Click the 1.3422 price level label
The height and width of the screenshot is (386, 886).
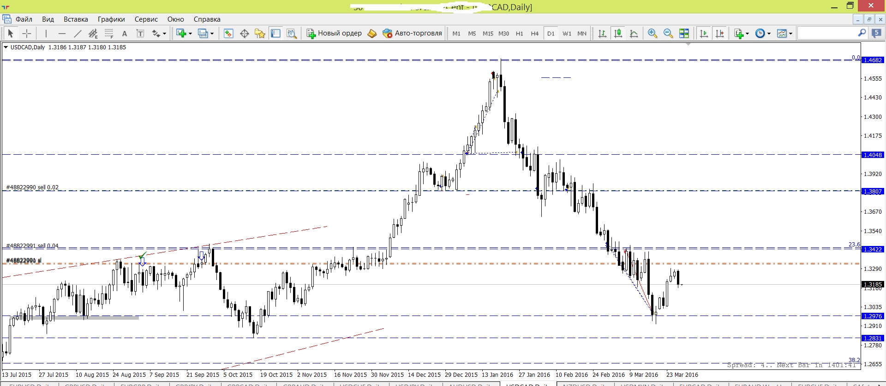coord(873,250)
